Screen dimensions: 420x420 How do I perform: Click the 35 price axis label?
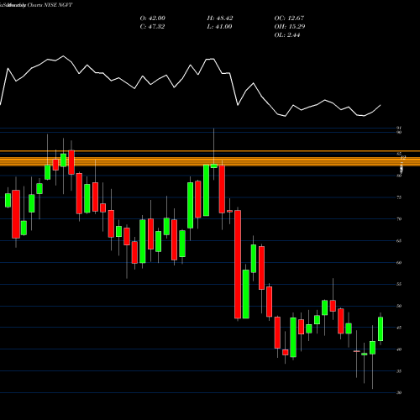pyautogui.click(x=399, y=371)
